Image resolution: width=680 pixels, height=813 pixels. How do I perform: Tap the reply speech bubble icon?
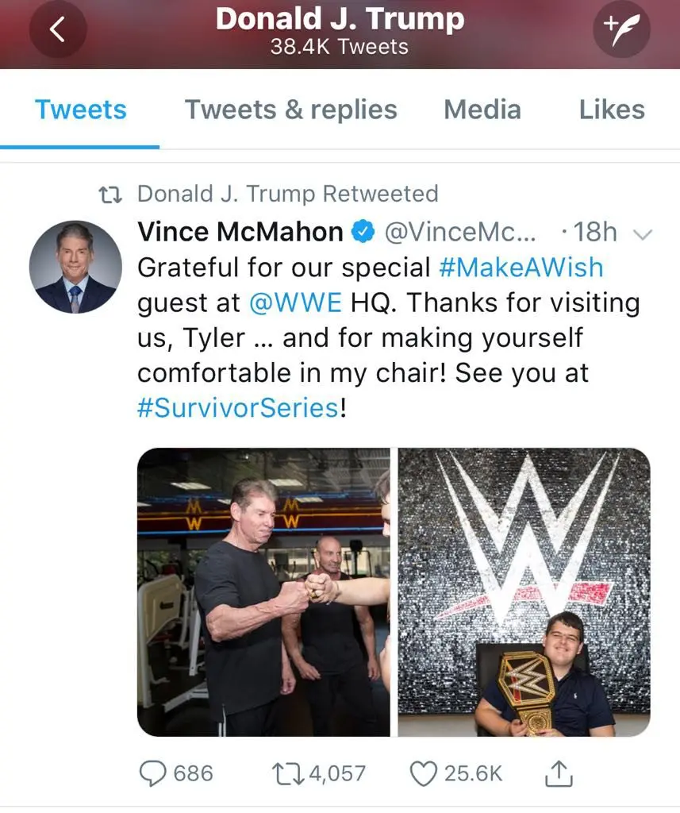point(154,773)
